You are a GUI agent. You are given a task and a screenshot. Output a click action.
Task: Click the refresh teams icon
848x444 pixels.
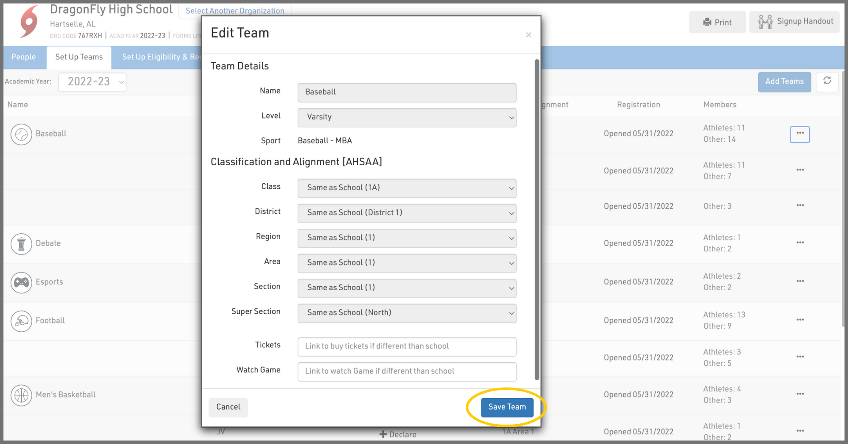(827, 81)
